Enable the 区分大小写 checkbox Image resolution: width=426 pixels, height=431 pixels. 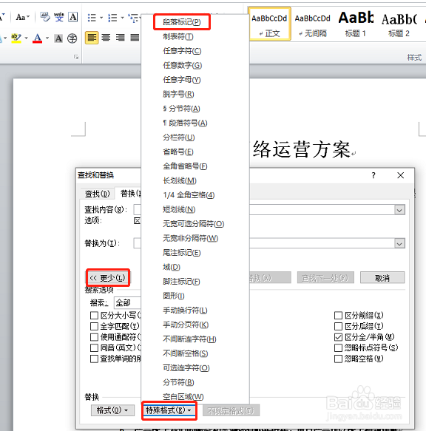coord(95,315)
